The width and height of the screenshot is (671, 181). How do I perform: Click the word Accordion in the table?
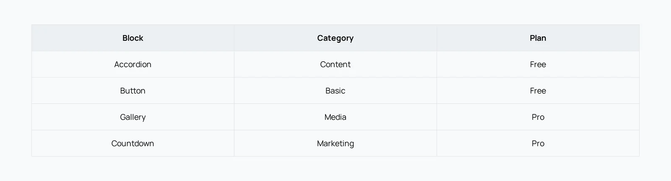tap(133, 65)
